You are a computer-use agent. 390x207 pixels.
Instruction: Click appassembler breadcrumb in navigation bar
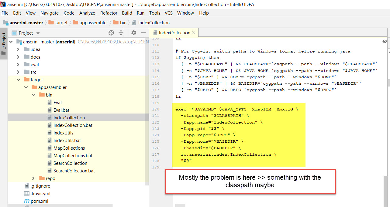click(x=90, y=23)
